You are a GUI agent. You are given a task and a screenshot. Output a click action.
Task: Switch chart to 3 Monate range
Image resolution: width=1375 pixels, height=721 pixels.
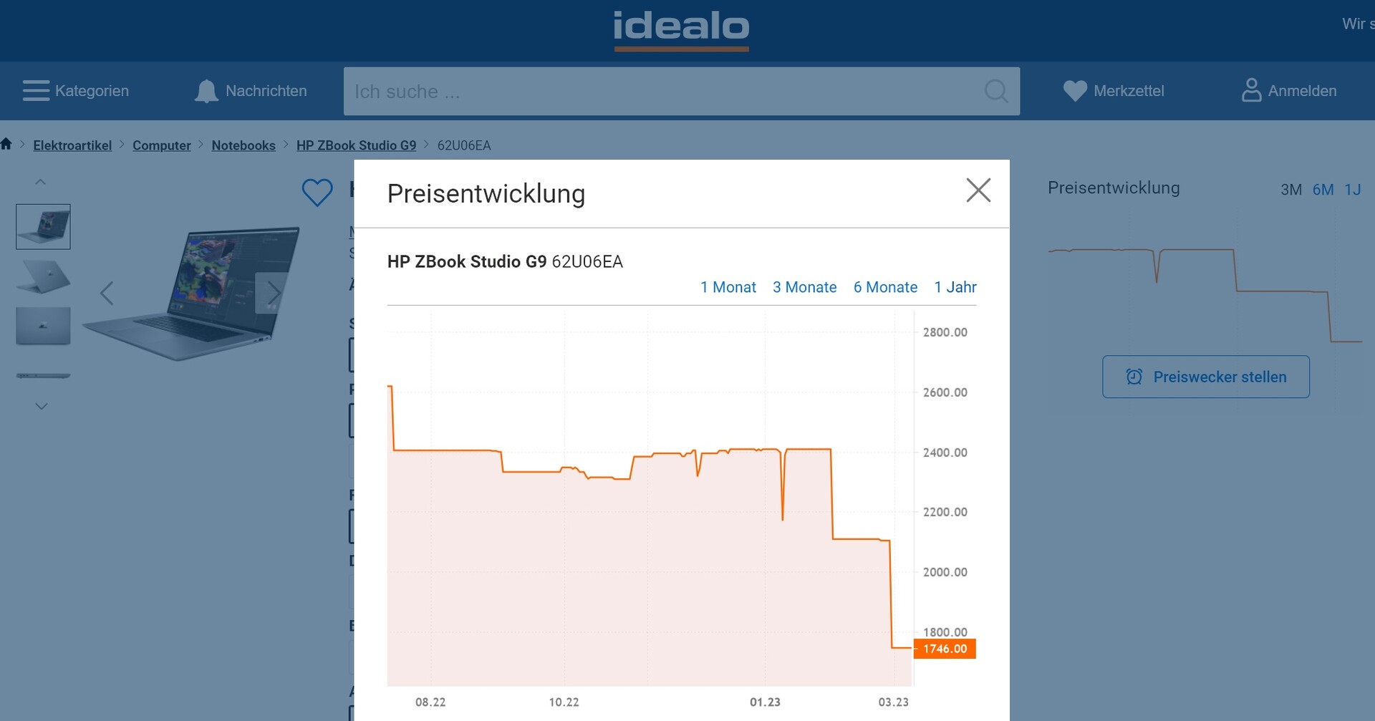click(804, 287)
